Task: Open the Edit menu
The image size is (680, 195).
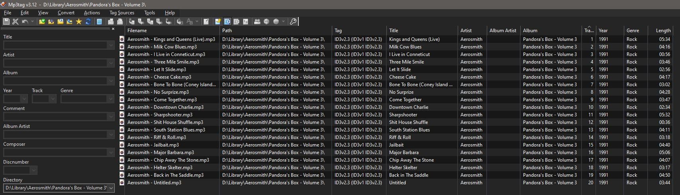Action: (25, 13)
